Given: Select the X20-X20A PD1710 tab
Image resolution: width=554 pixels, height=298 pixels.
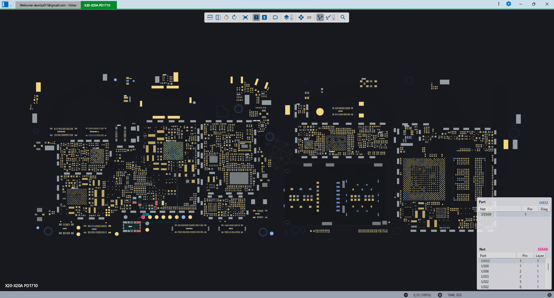Looking at the screenshot, I should 97,5.
